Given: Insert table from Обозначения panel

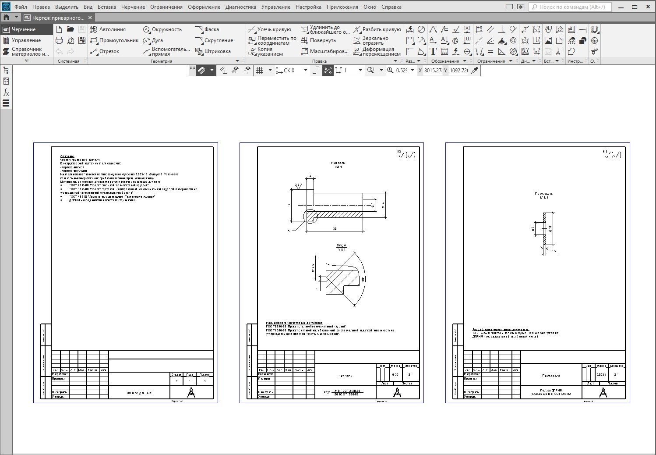Looking at the screenshot, I should coord(444,51).
